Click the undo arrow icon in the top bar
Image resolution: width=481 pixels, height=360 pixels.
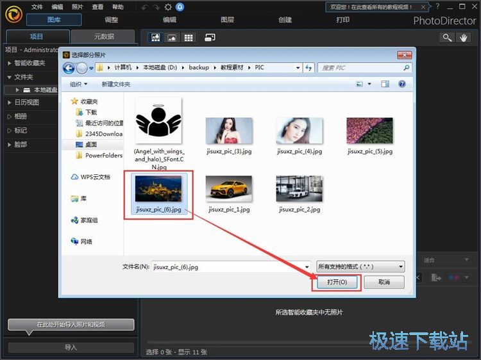coord(144,7)
